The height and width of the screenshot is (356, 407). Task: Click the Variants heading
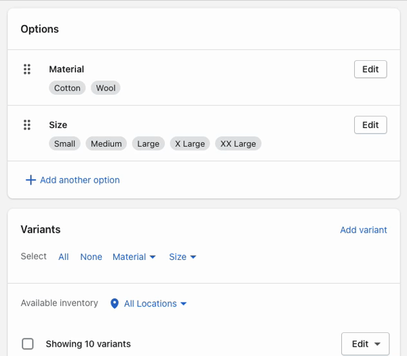click(x=41, y=229)
